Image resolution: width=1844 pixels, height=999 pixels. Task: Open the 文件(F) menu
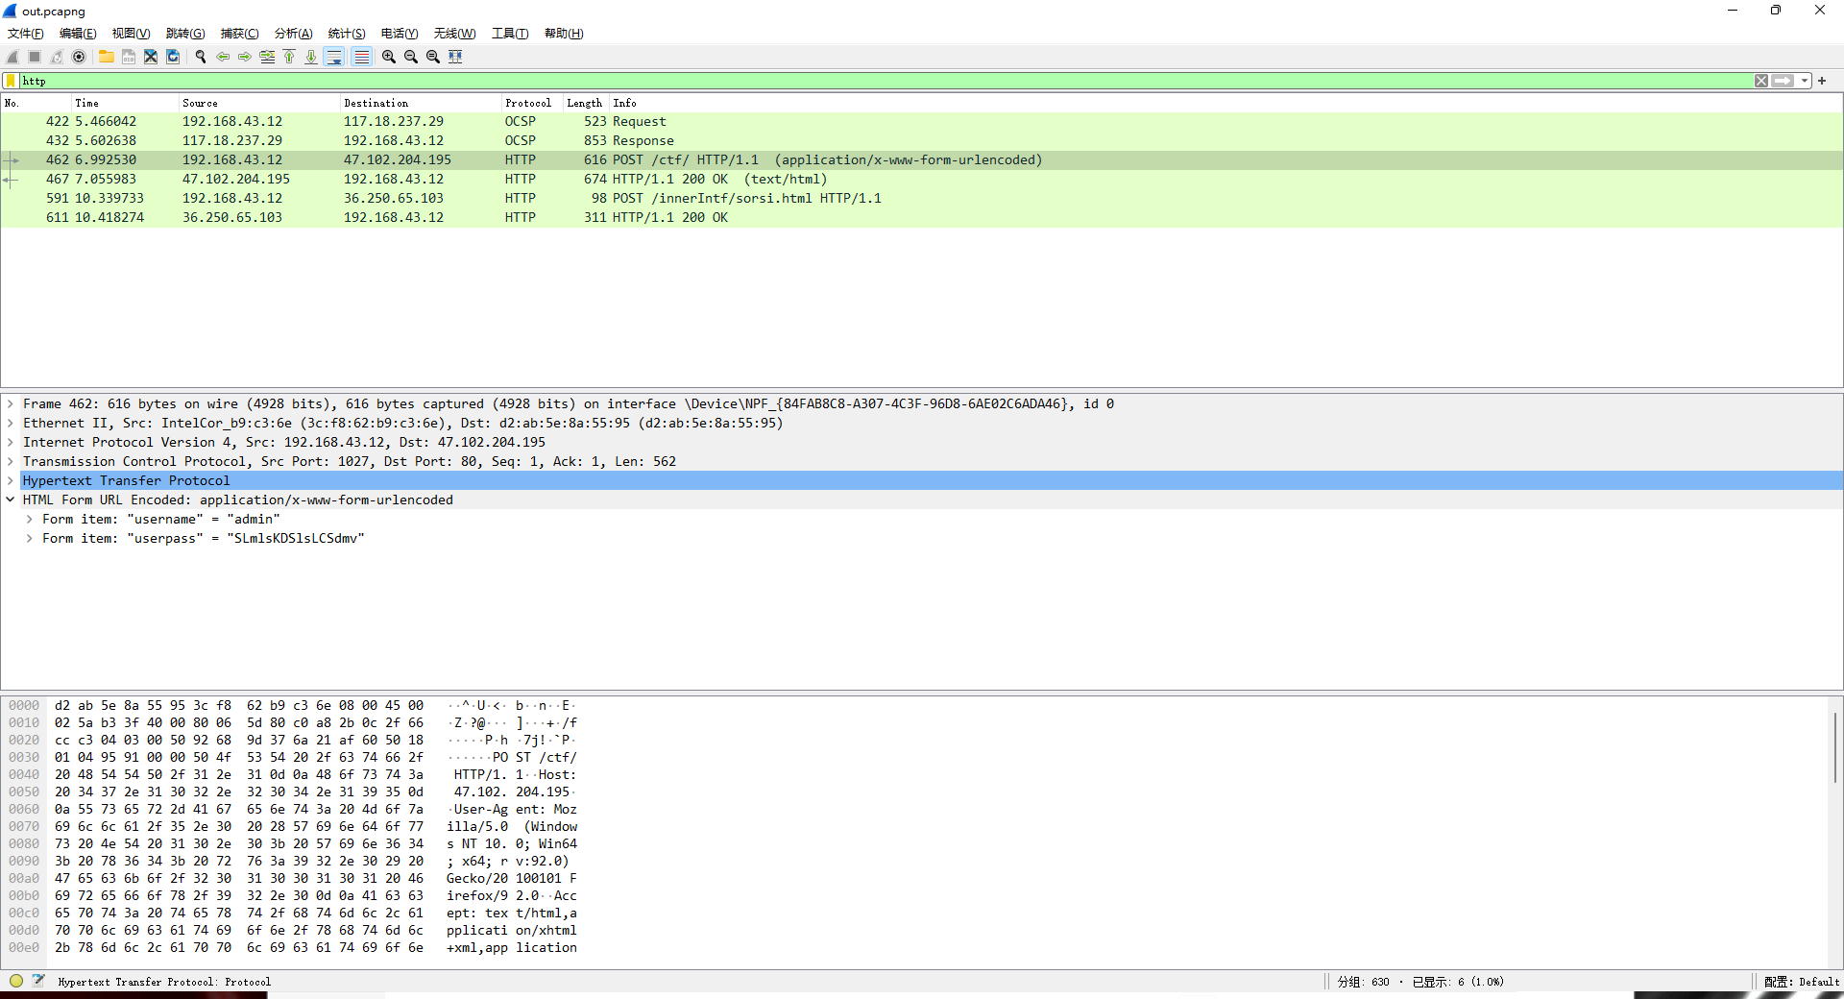point(26,34)
